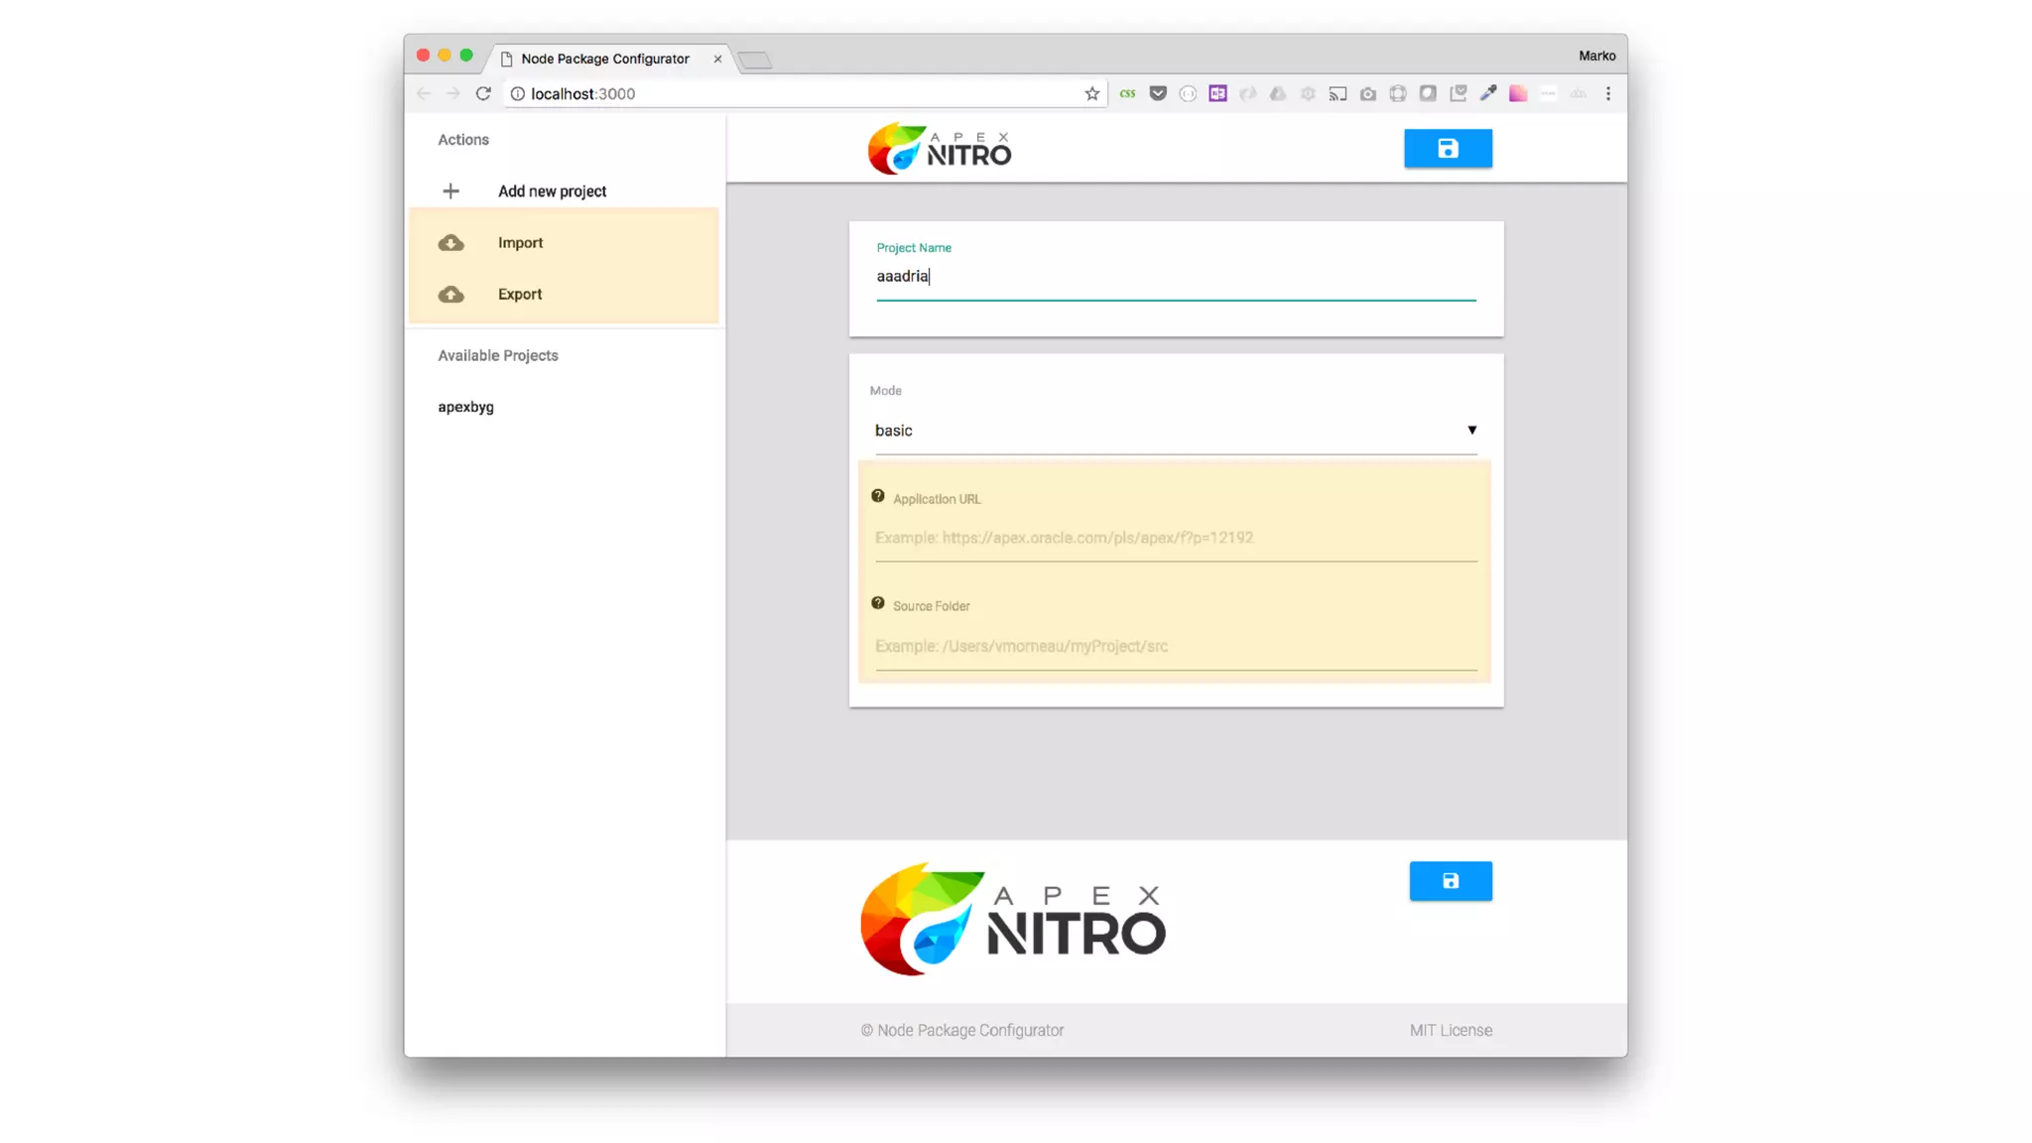Click the Pocket extension icon

click(x=1158, y=94)
